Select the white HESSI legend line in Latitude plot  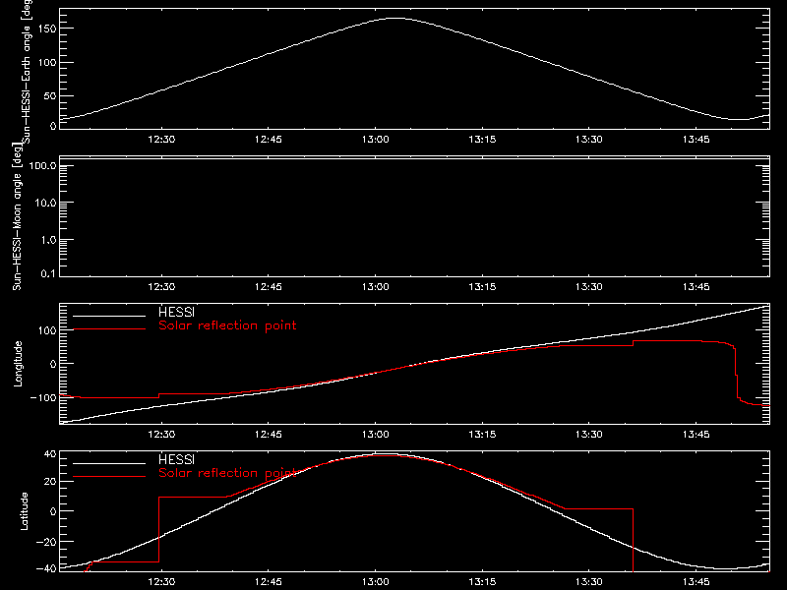tap(109, 463)
